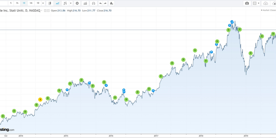The image size is (276, 138).
Task: Open the time interval dropdown arrow
Action: tap(43, 3)
